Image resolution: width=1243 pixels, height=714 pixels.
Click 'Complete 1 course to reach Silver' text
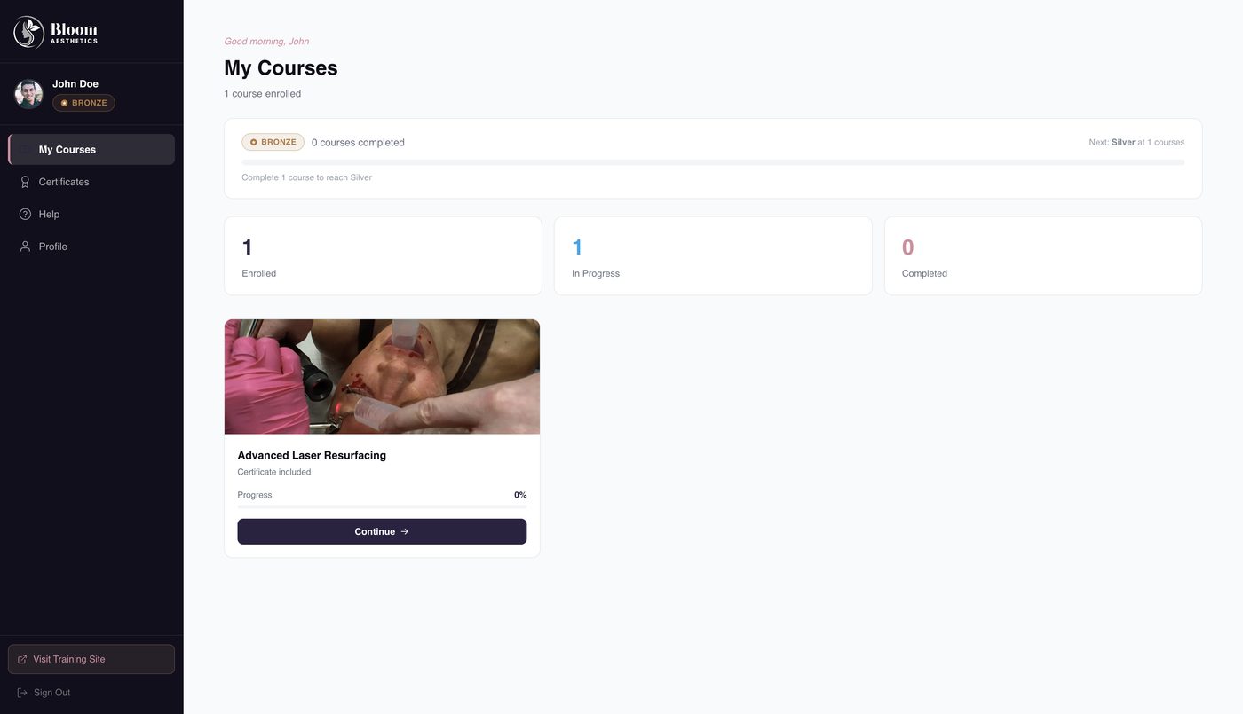[306, 177]
